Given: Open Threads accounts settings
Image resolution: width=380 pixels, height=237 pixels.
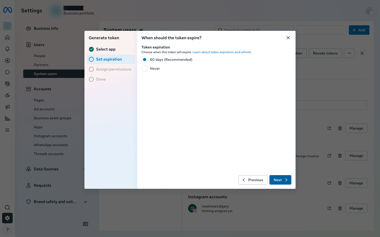Looking at the screenshot, I should 49,154.
